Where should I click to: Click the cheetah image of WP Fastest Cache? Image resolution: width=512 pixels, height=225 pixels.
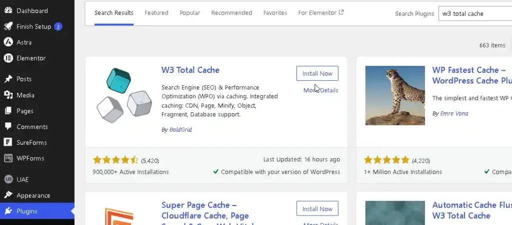click(395, 95)
